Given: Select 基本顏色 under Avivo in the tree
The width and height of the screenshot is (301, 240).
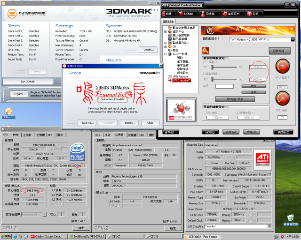Looking at the screenshot, I should coord(183,61).
